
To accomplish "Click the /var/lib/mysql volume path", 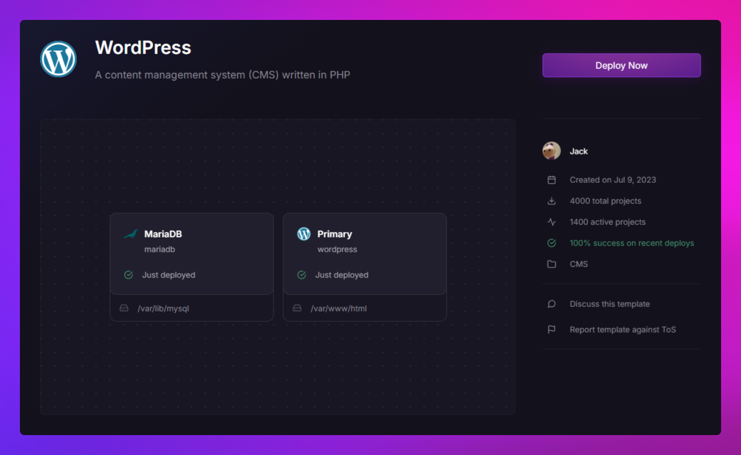I will coord(163,309).
